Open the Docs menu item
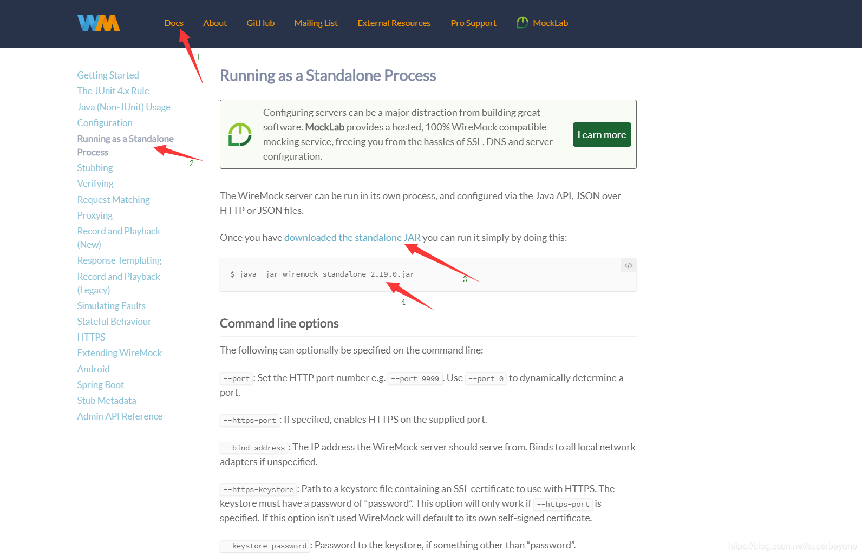Screen dimensions: 862x556 click(174, 23)
